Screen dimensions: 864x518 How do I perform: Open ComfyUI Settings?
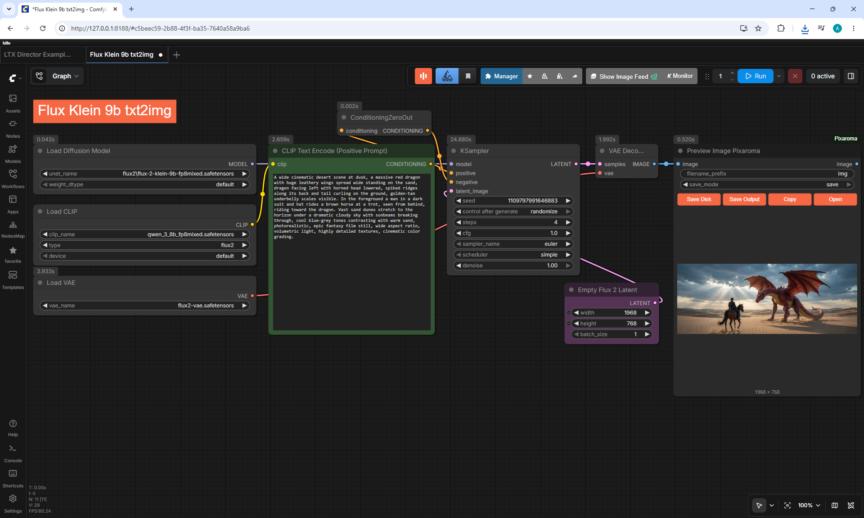[13, 504]
